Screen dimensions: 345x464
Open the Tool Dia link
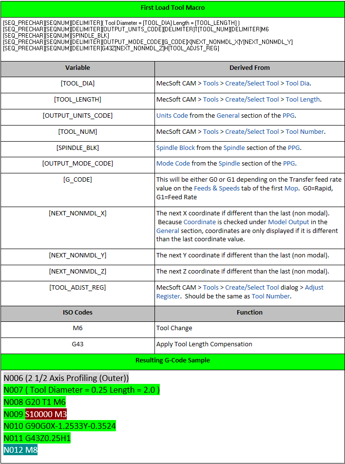pos(297,84)
